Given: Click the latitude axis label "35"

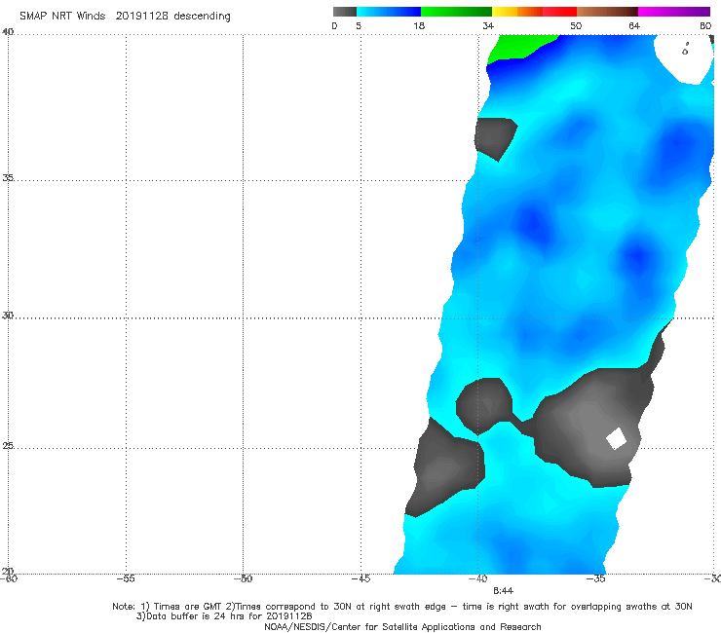Looking at the screenshot, I should [8, 177].
